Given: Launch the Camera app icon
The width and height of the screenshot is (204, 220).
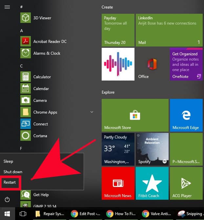Looking at the screenshot, I should (26, 100).
